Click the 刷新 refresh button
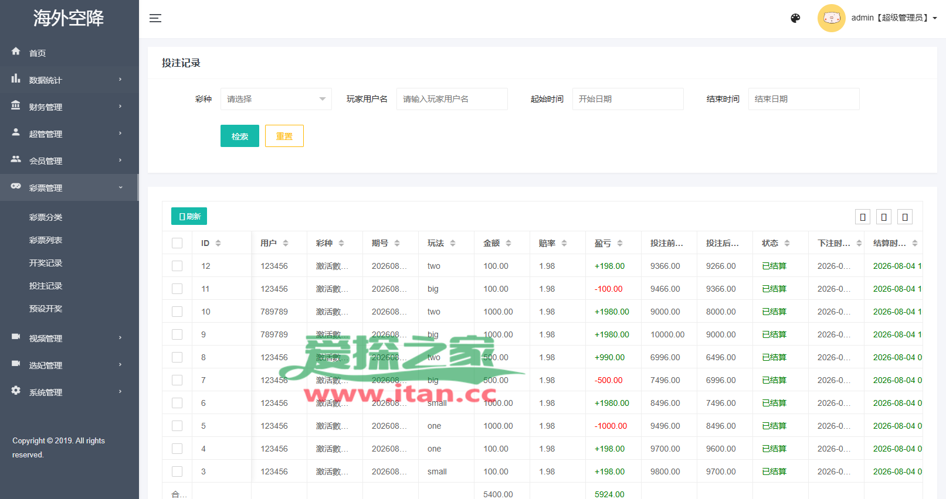The width and height of the screenshot is (946, 499). point(189,216)
